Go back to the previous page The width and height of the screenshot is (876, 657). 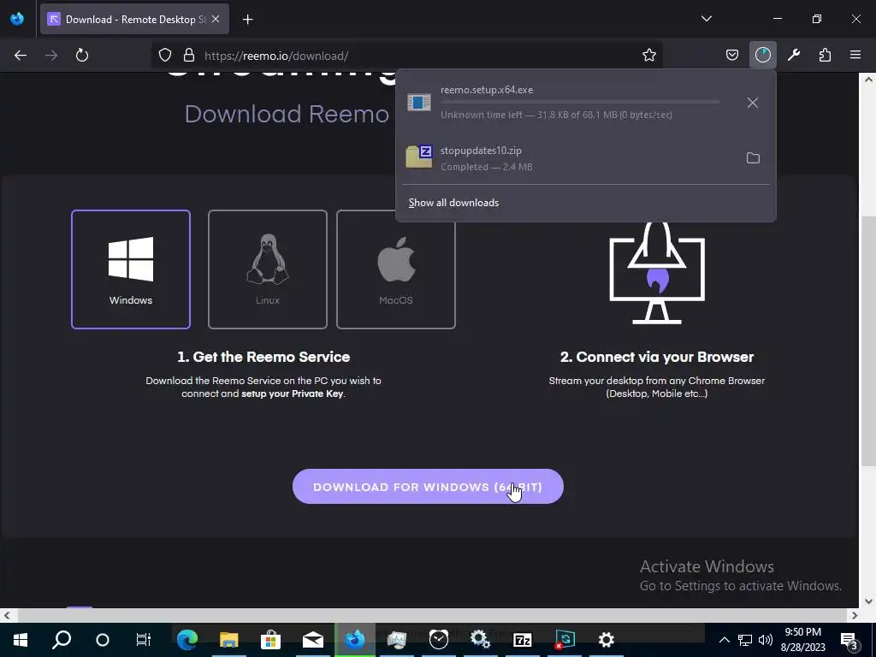click(x=21, y=56)
